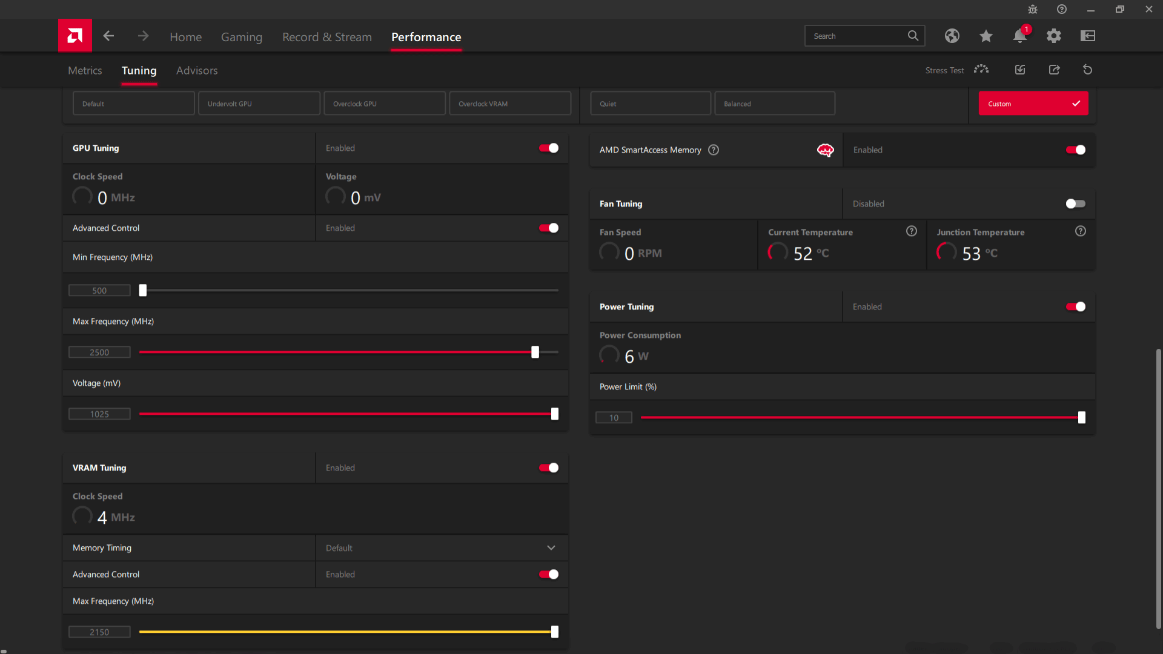Toggle Power Tuning switch
The image size is (1163, 654).
[x=1076, y=307]
